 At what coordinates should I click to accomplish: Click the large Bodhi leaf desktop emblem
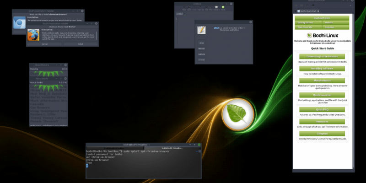[238, 114]
